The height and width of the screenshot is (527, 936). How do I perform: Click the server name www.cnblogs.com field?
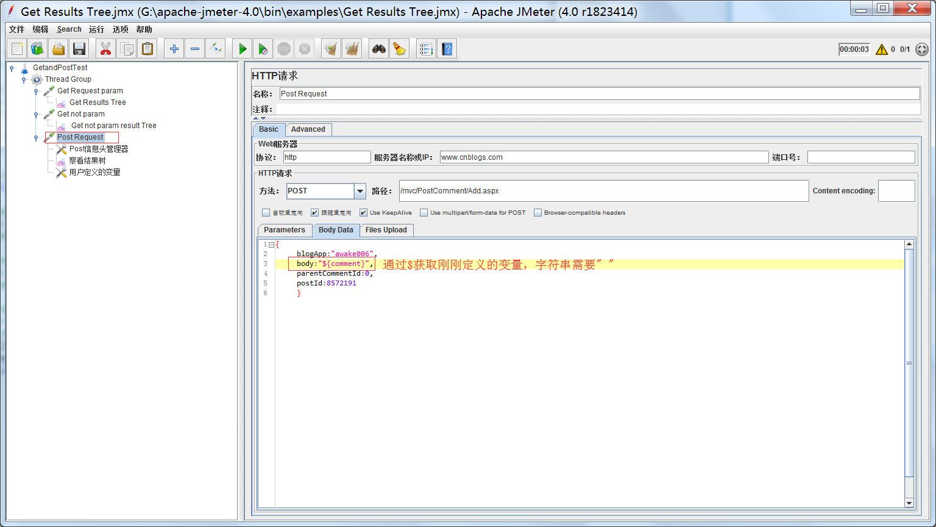point(604,157)
